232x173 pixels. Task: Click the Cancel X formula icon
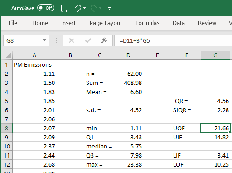pyautogui.click(x=72, y=40)
